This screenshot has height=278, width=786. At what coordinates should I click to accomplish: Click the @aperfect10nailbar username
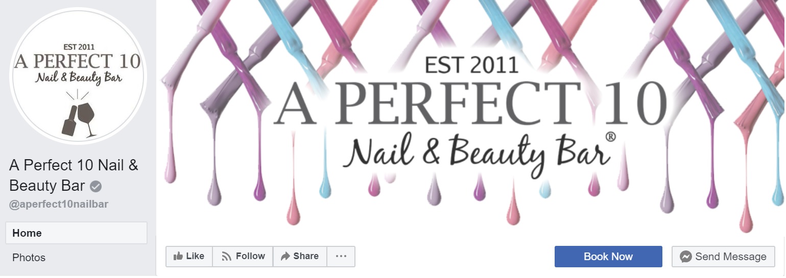[x=59, y=204]
